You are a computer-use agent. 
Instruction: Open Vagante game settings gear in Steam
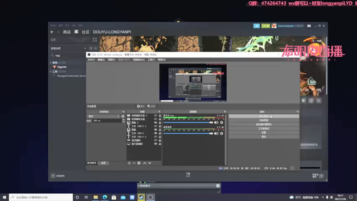click(x=303, y=100)
